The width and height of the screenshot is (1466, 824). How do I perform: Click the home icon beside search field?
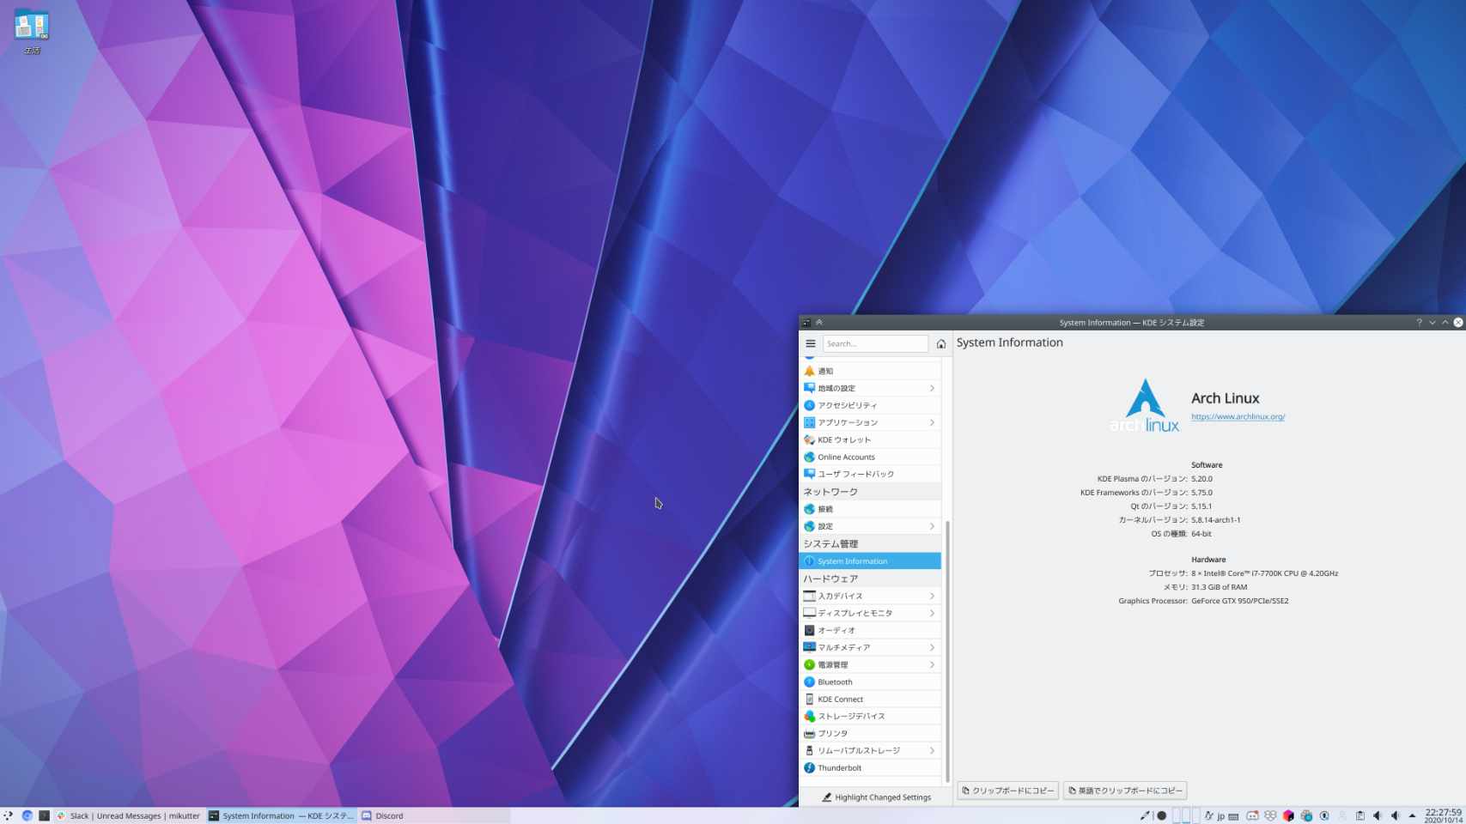point(940,343)
